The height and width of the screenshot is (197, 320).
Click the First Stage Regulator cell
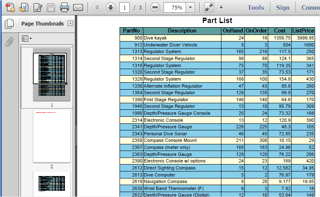click(x=182, y=100)
